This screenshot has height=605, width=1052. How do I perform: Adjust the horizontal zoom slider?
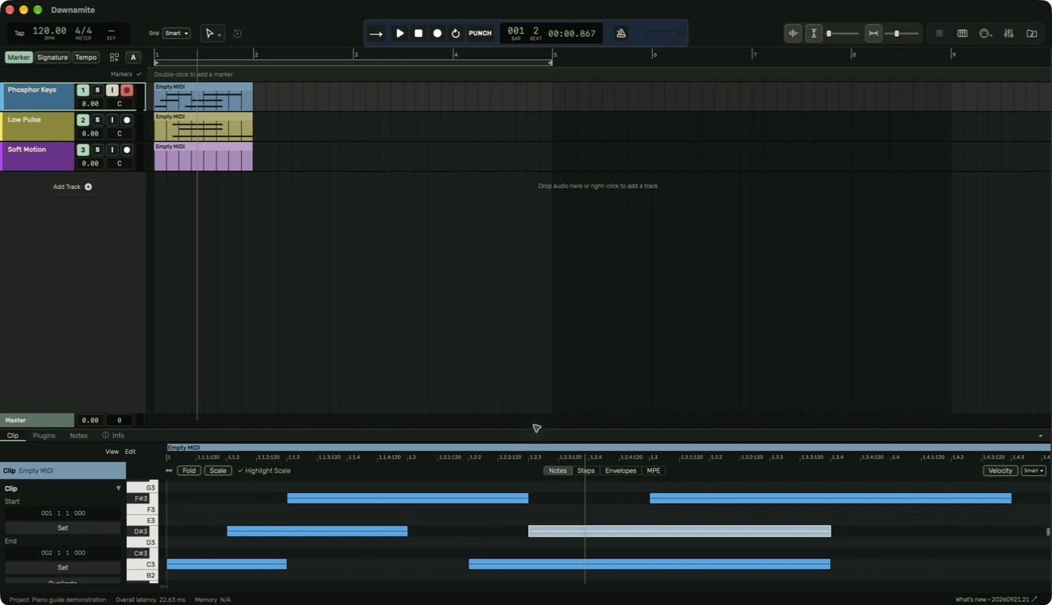pos(902,33)
